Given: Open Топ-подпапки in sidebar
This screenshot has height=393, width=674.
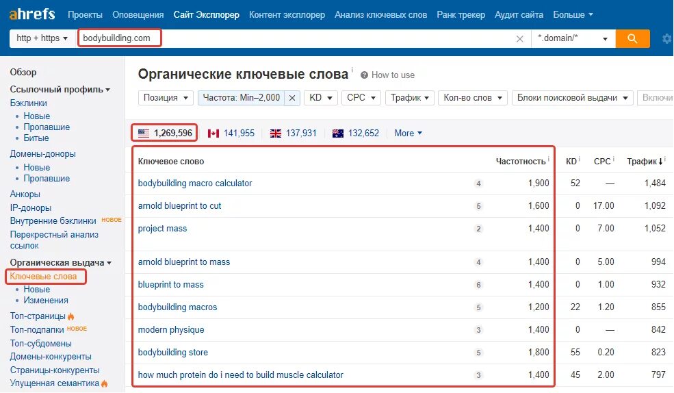Looking at the screenshot, I should point(37,330).
